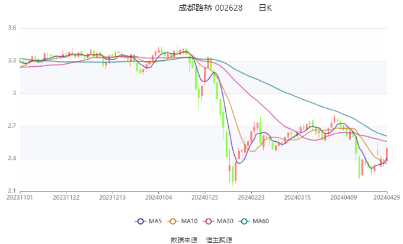The image size is (403, 244).
Task: Select the 20240409 date label
Action: pos(342,197)
